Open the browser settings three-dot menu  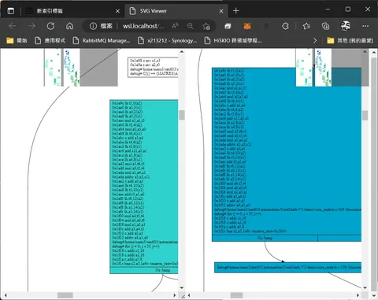[x=365, y=26]
